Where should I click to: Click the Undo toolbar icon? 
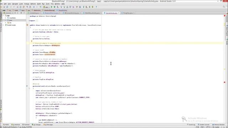coord(11,7)
